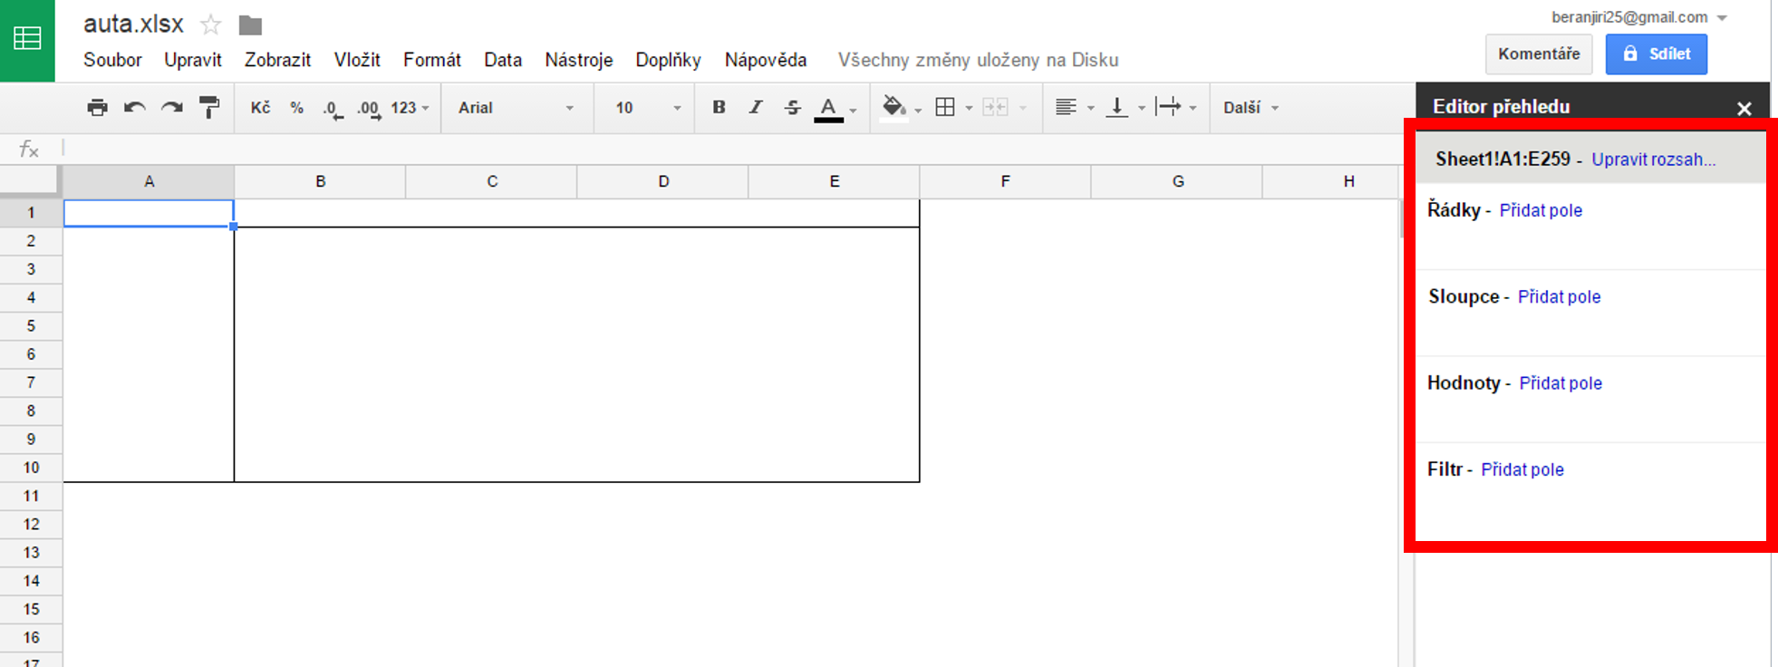Open the Formát menu
Image resolution: width=1778 pixels, height=667 pixels.
(432, 60)
